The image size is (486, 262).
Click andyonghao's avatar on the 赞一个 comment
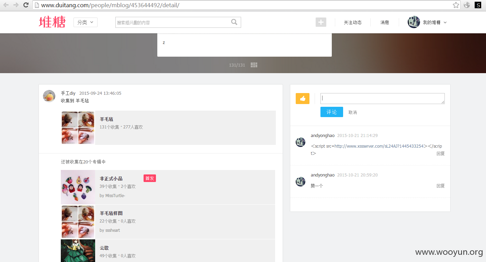tap(301, 182)
